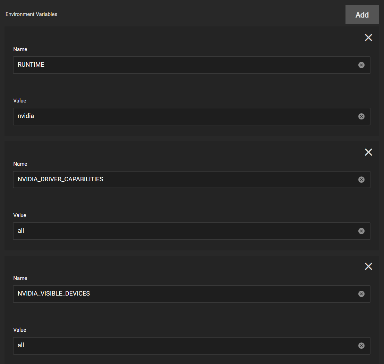Image resolution: width=384 pixels, height=364 pixels.
Task: Click the Environment Variables section heading
Action: (x=31, y=14)
